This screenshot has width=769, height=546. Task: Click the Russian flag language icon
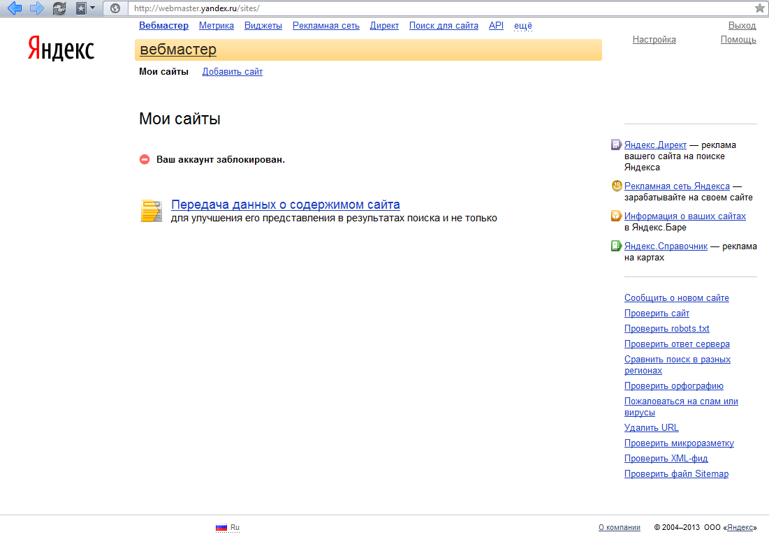point(221,528)
